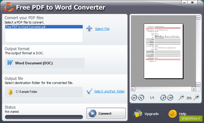Close the converter window
The width and height of the screenshot is (204, 123).
pos(192,2)
